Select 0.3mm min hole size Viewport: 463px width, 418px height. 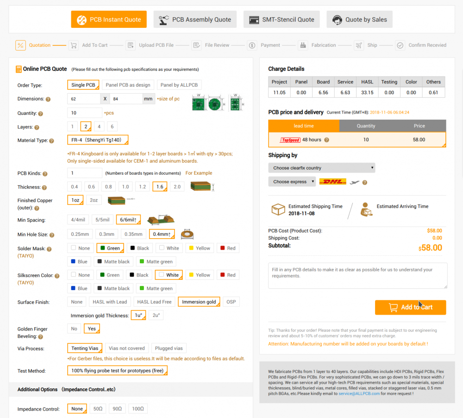(106, 234)
